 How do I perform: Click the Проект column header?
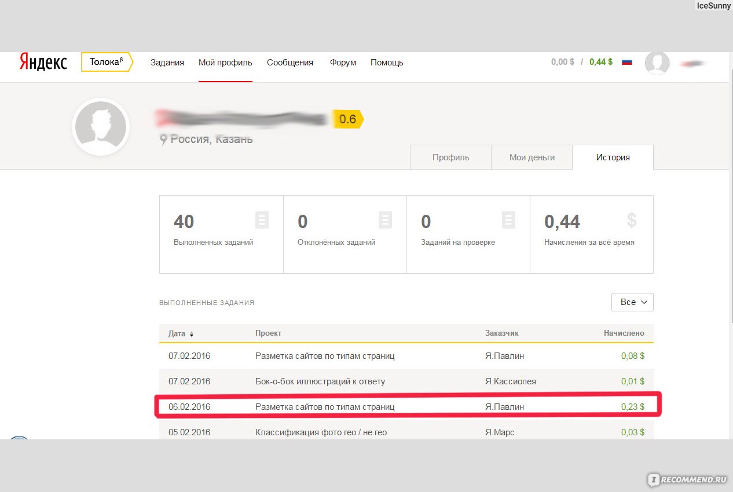click(x=268, y=333)
